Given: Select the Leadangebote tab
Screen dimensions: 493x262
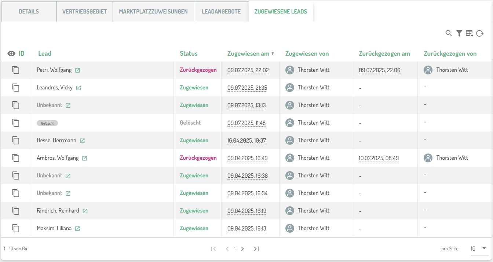Looking at the screenshot, I should click(221, 11).
